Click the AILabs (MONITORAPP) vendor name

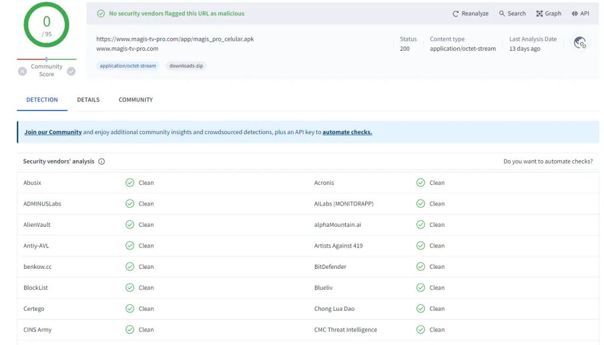coord(344,204)
